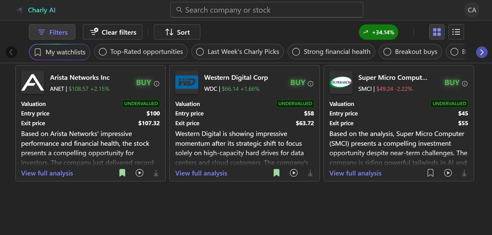Select Breakout buys filter
492x235 pixels.
pyautogui.click(x=410, y=52)
